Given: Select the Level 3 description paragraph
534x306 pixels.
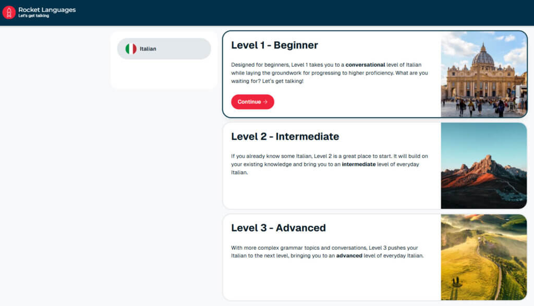Looking at the screenshot, I should 327,252.
